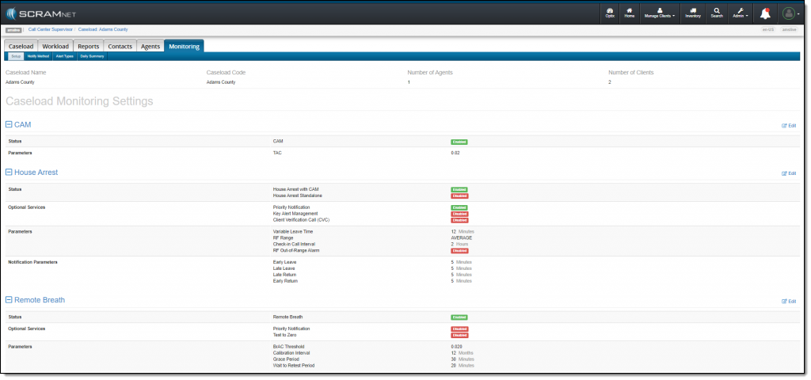Open the Reports tab
This screenshot has width=811, height=380.
(89, 47)
